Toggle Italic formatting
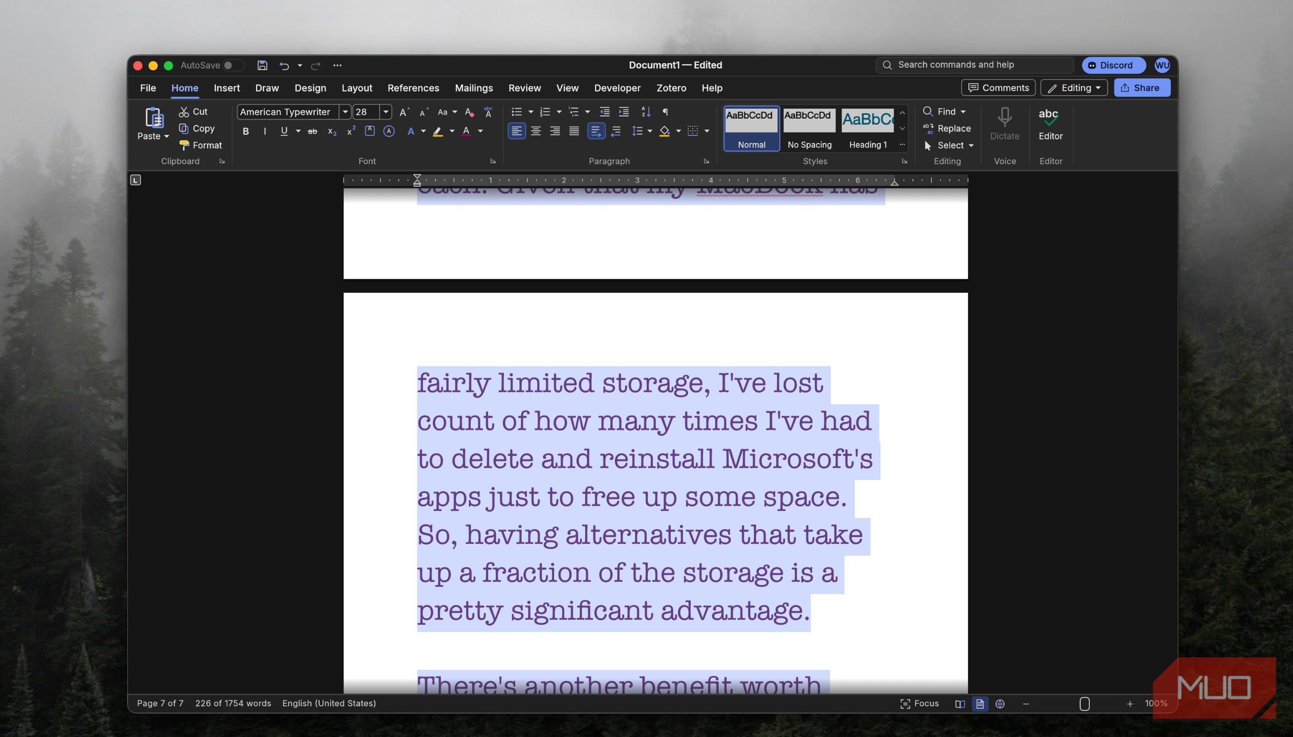The height and width of the screenshot is (737, 1293). (x=265, y=132)
